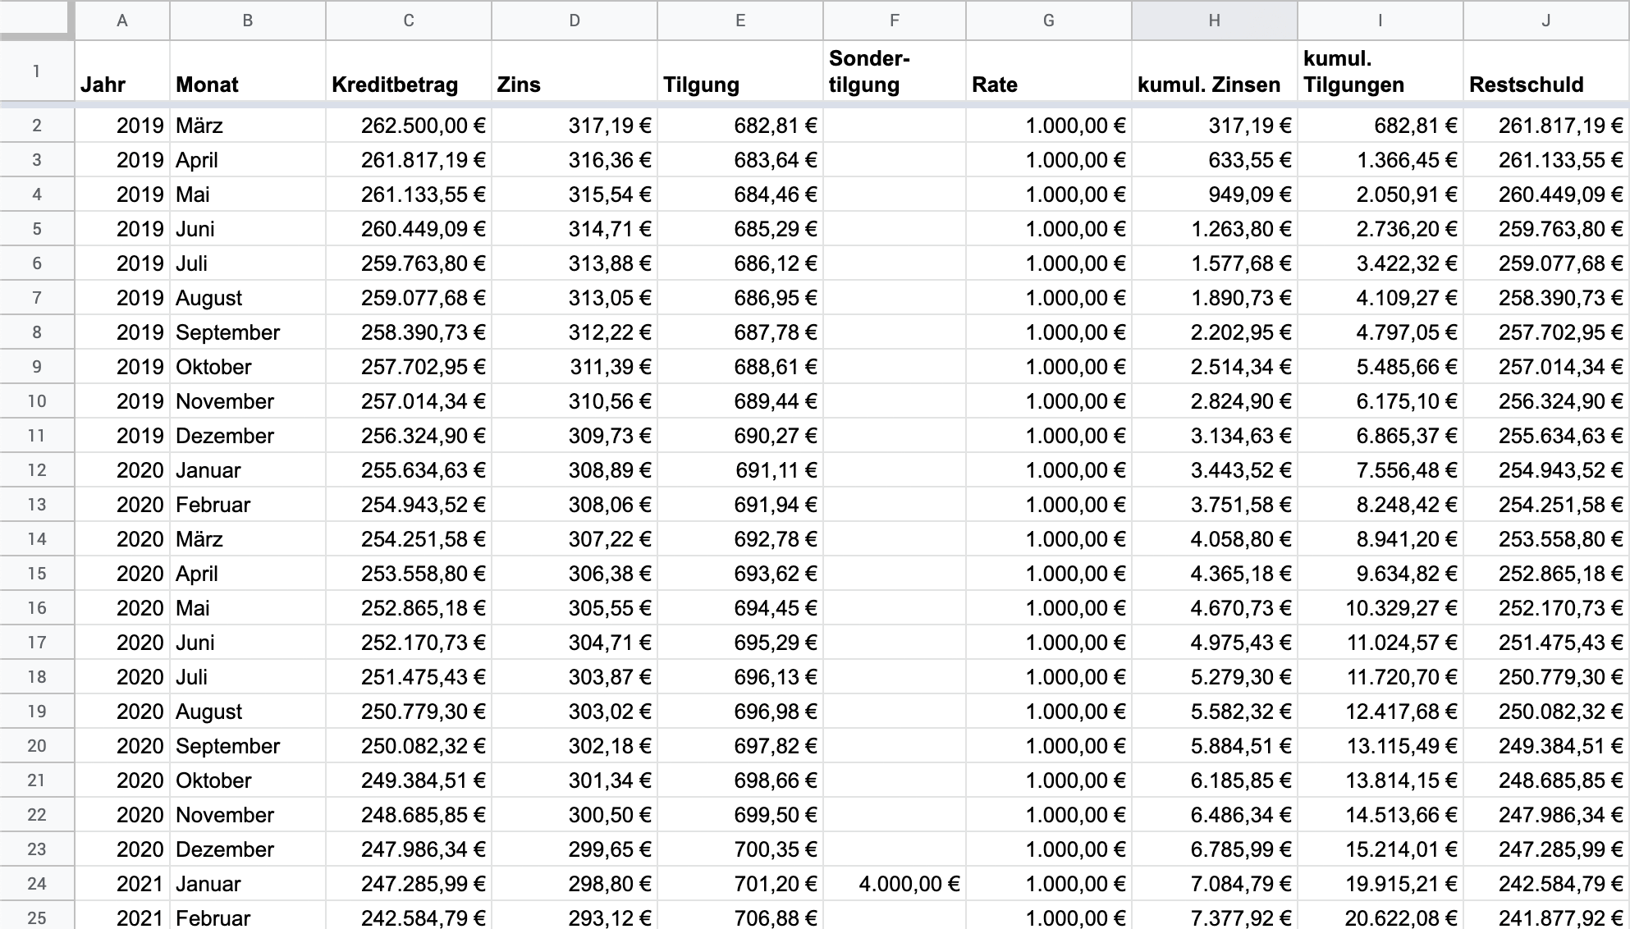The width and height of the screenshot is (1630, 929).
Task: Click month cell 'September' for 2020
Action: pos(248,746)
